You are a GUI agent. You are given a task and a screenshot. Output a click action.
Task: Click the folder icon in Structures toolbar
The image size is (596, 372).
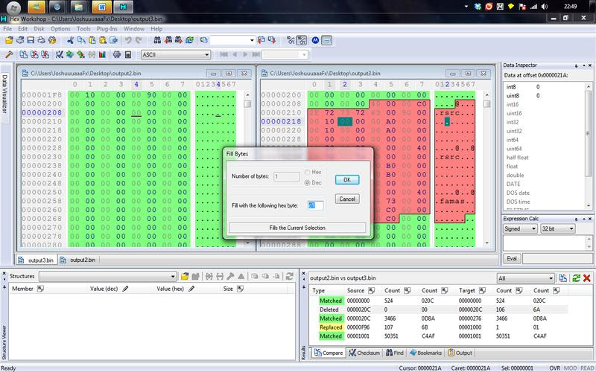point(185,276)
